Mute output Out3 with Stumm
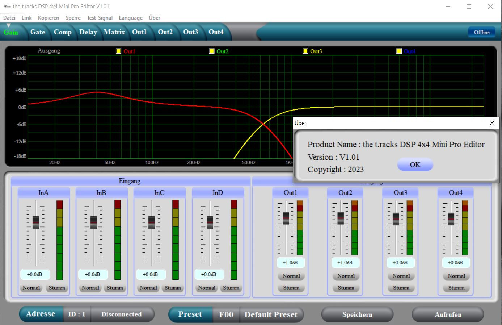Viewport: 502px width, 325px height. pyautogui.click(x=401, y=288)
